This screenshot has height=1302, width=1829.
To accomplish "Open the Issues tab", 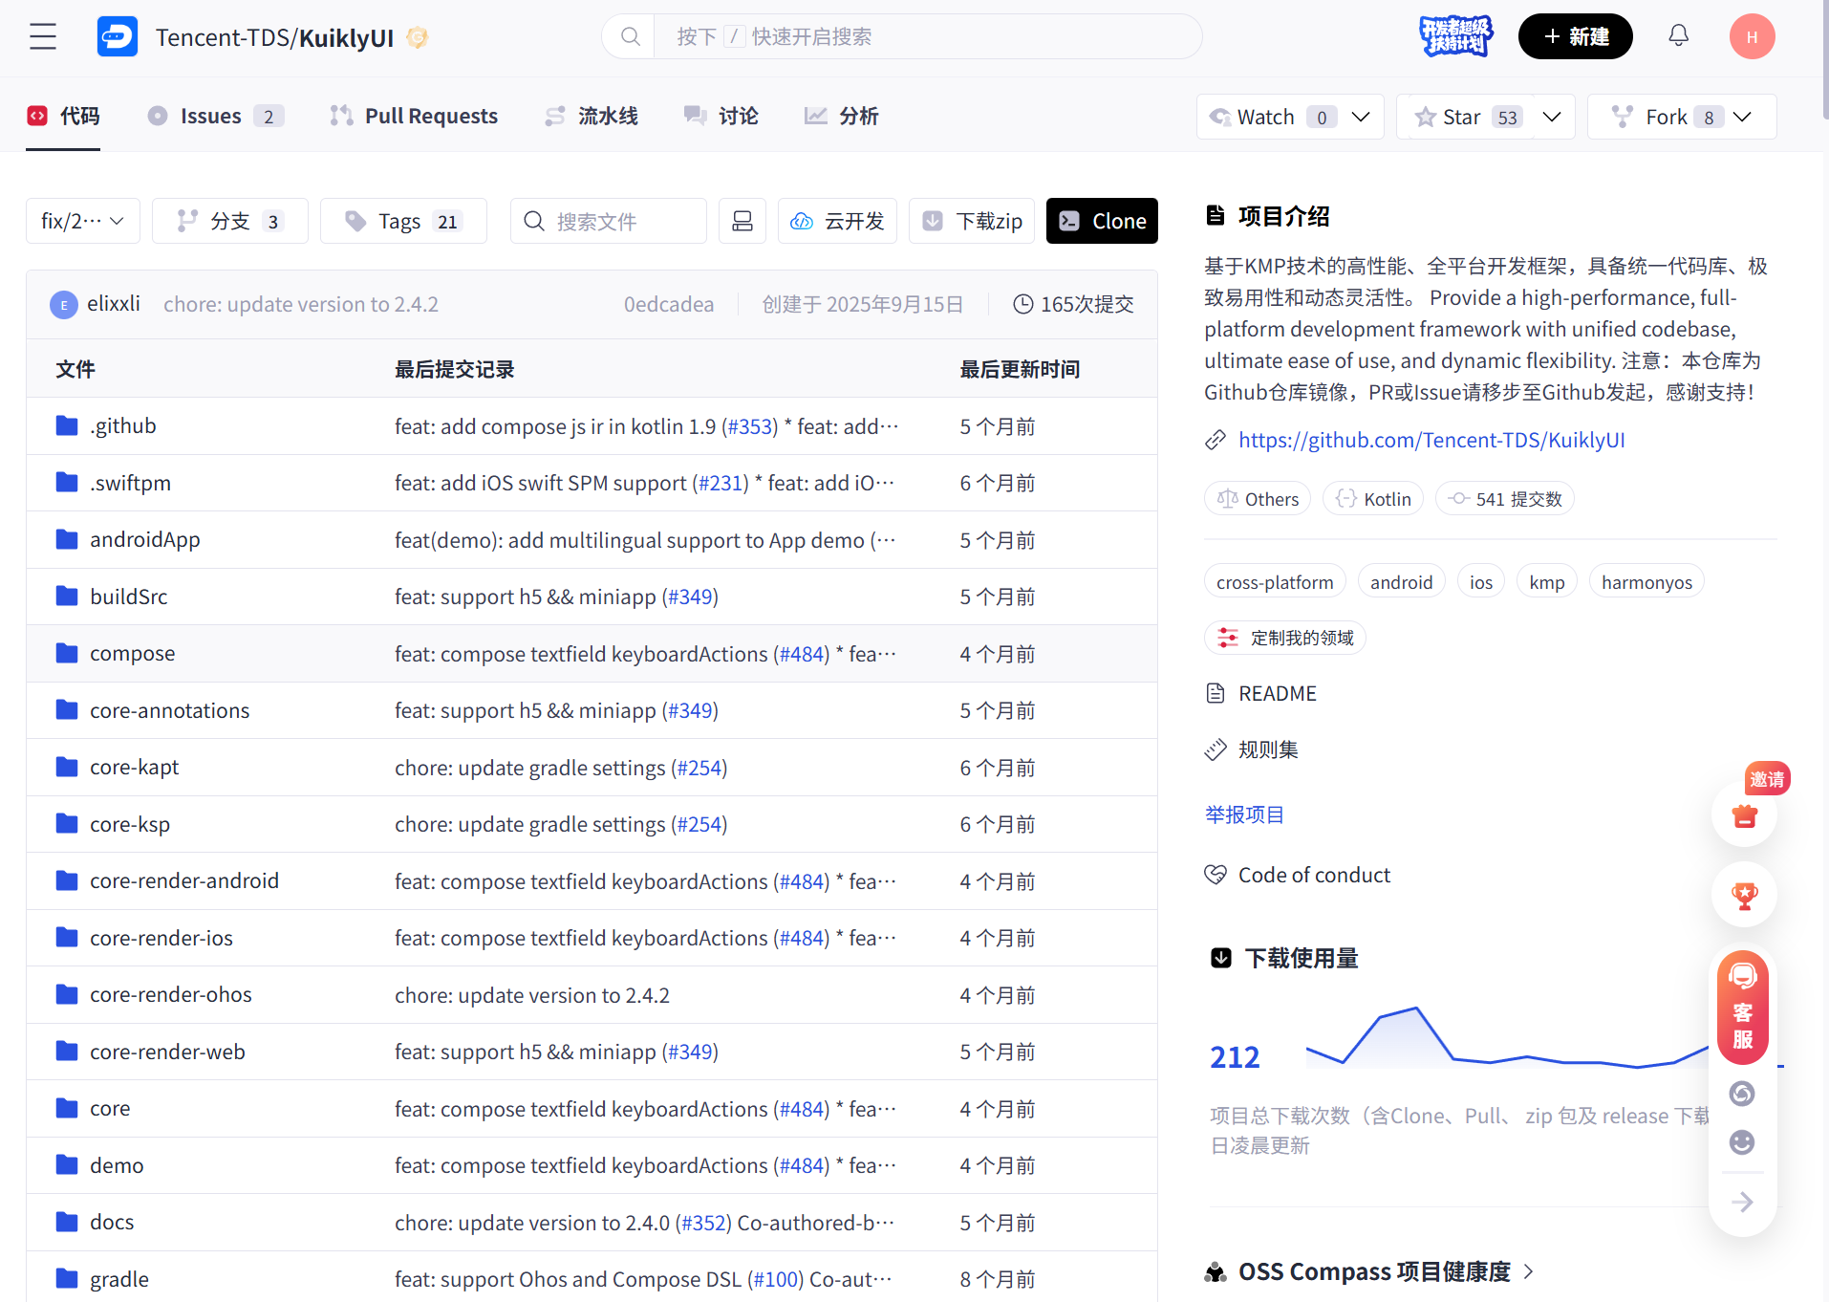I will 216,116.
